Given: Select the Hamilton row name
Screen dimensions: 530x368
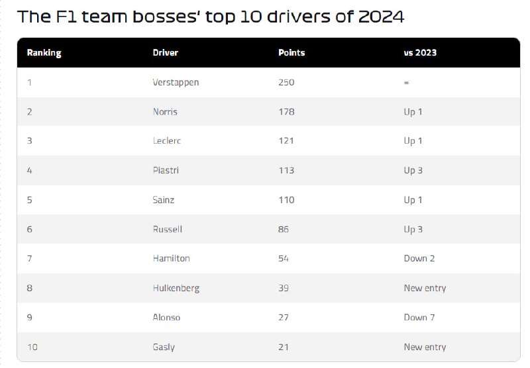Looking at the screenshot, I should [x=171, y=259].
